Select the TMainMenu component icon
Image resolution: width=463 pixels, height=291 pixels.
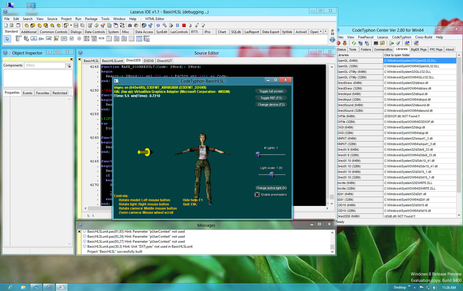(19, 39)
